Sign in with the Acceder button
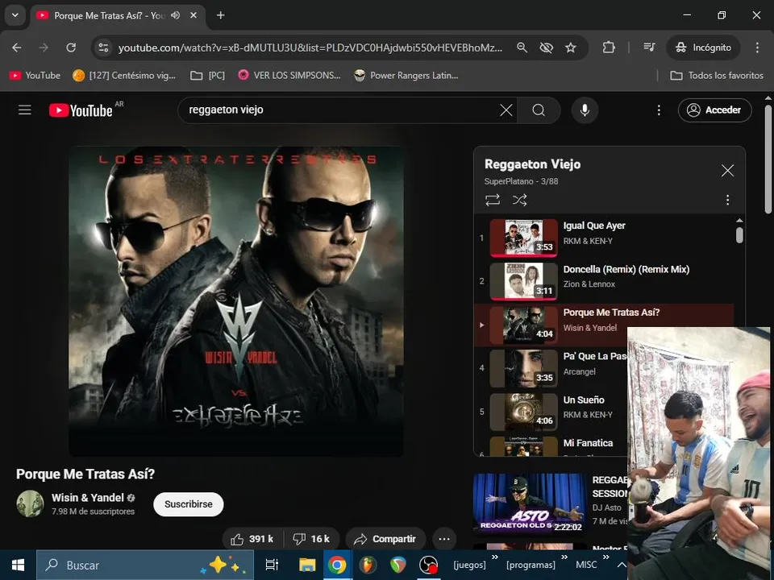The image size is (774, 580). (715, 110)
